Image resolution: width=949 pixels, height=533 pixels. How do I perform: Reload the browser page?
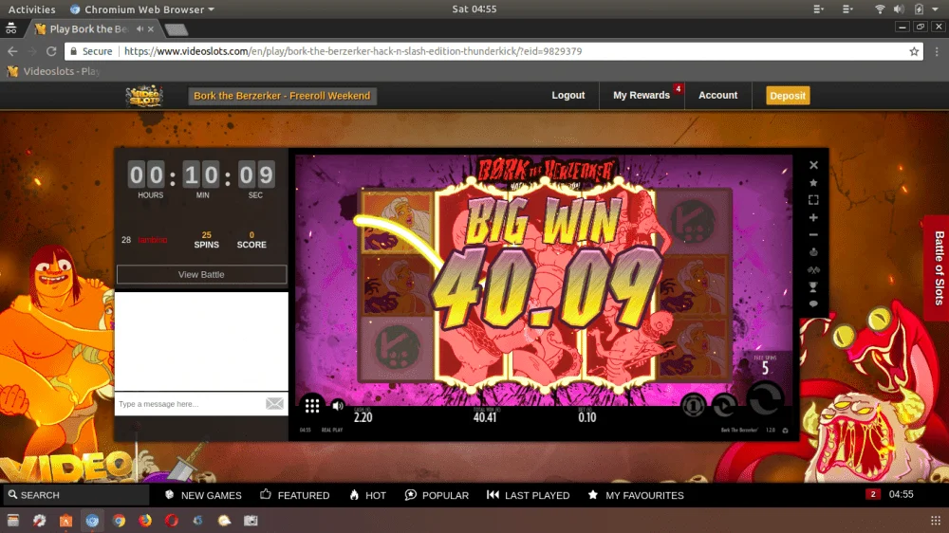pyautogui.click(x=51, y=51)
